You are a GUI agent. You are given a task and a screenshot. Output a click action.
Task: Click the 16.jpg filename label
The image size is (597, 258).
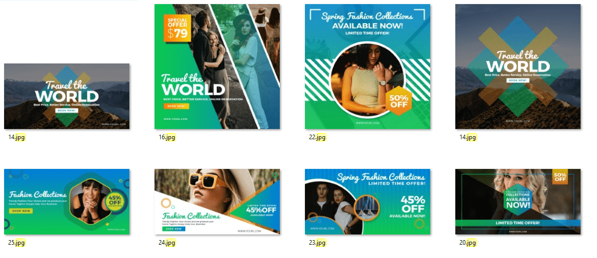coord(167,137)
